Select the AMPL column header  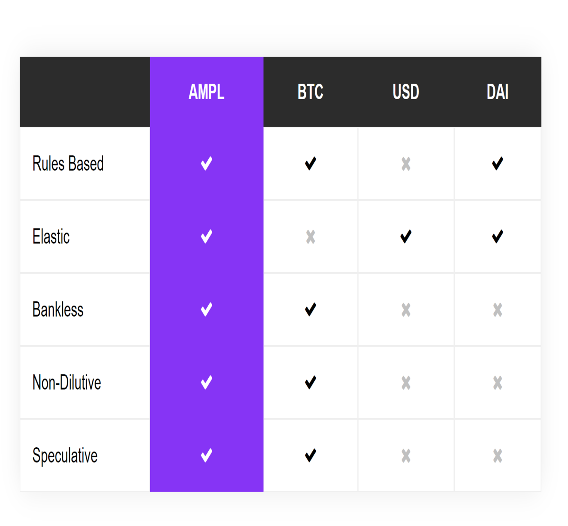206,92
